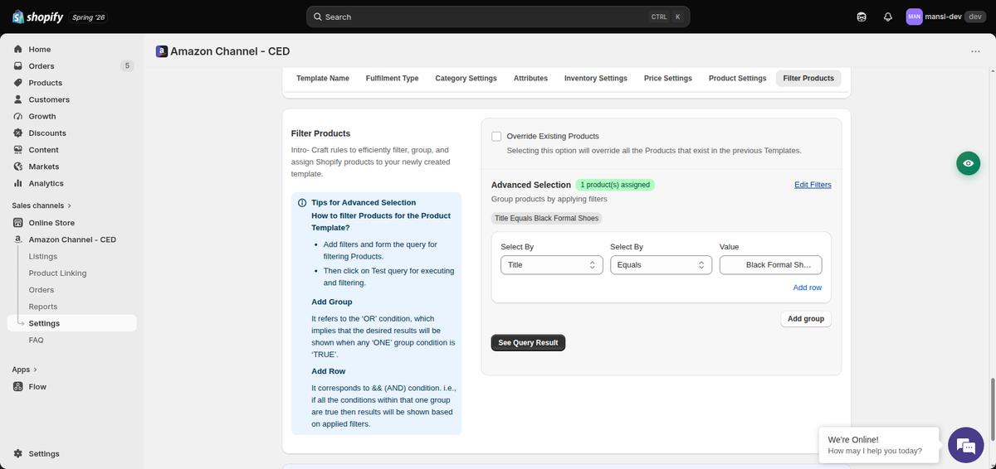Open notifications bell
996x469 pixels.
[x=888, y=17]
